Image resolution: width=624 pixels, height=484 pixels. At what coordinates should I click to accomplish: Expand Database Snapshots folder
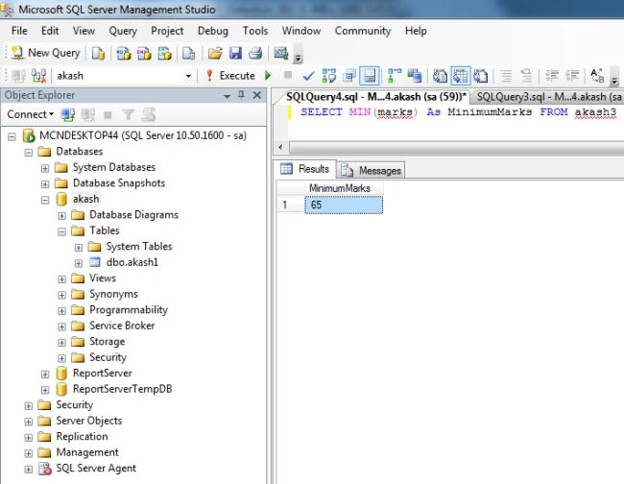[45, 183]
